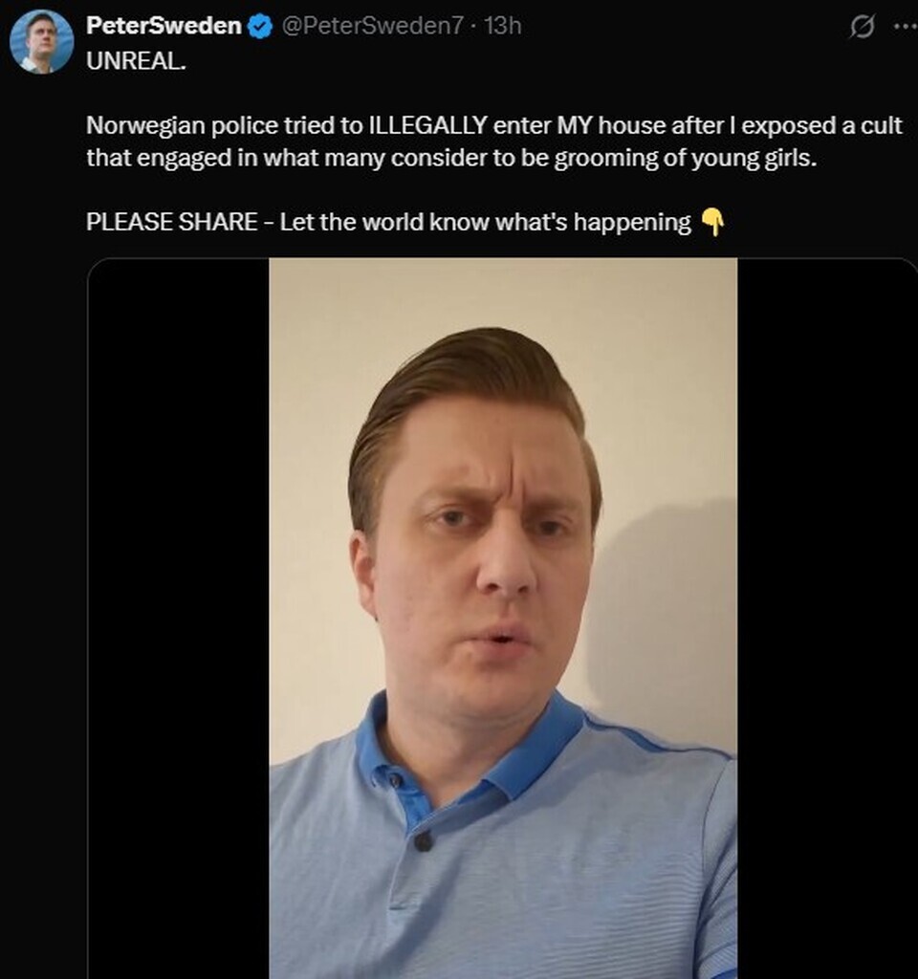
Task: Click the word UNREAL in the post
Action: tap(136, 60)
